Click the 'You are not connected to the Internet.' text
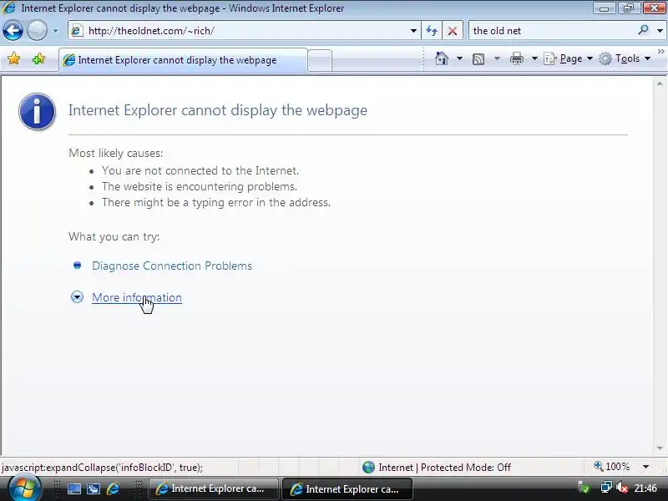This screenshot has width=668, height=501. (200, 171)
